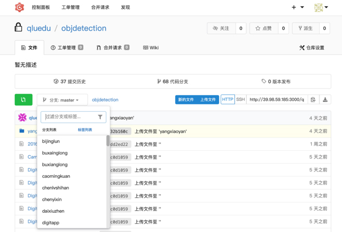This screenshot has height=232, width=342.
Task: Open the user avatar menu
Action: click(321, 7)
